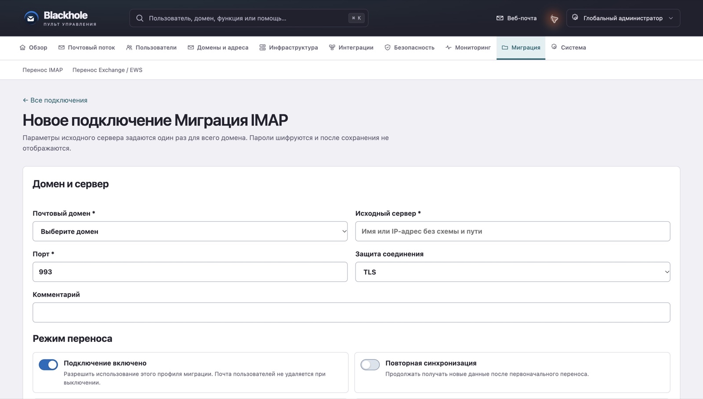
Task: Click the pulse icon beside Мониторинг
Action: coord(448,47)
